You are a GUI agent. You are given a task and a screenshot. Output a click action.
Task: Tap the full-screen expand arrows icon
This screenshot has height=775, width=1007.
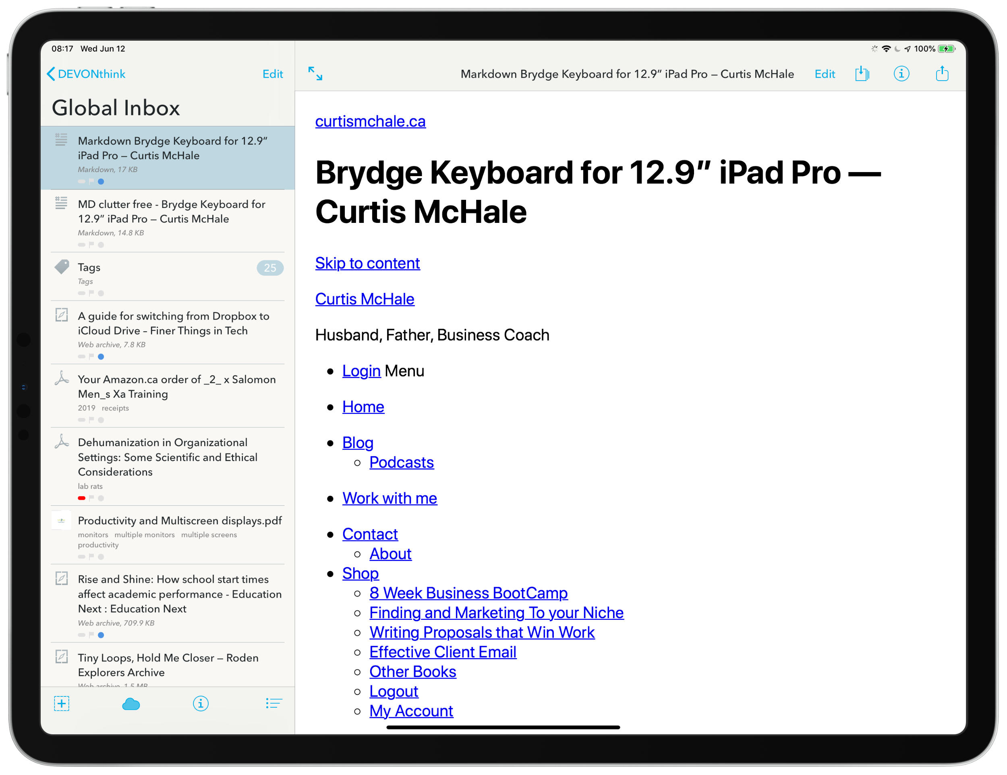[x=315, y=73]
